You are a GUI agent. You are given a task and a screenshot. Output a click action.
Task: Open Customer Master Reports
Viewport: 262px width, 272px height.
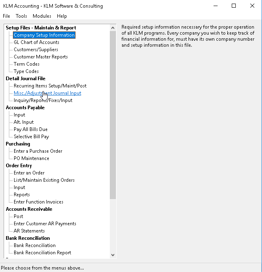pyautogui.click(x=41, y=57)
